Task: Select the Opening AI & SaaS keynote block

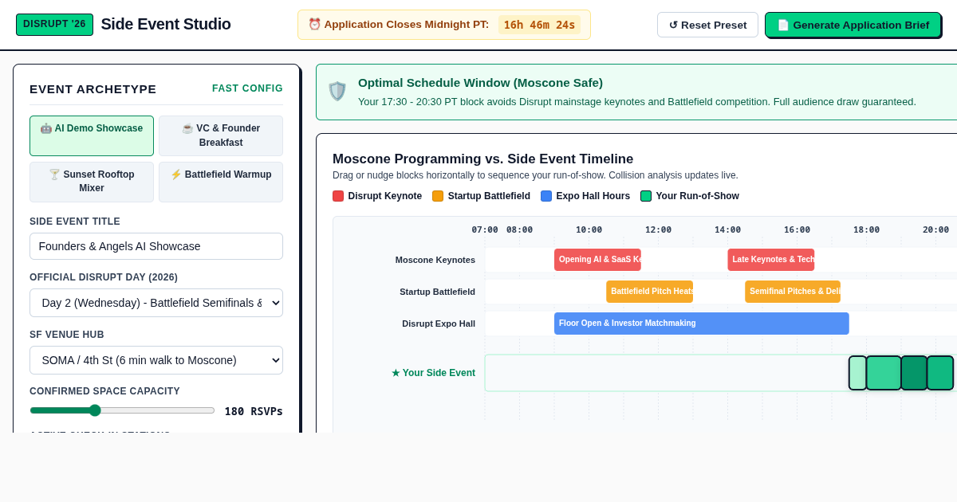Action: pyautogui.click(x=597, y=260)
